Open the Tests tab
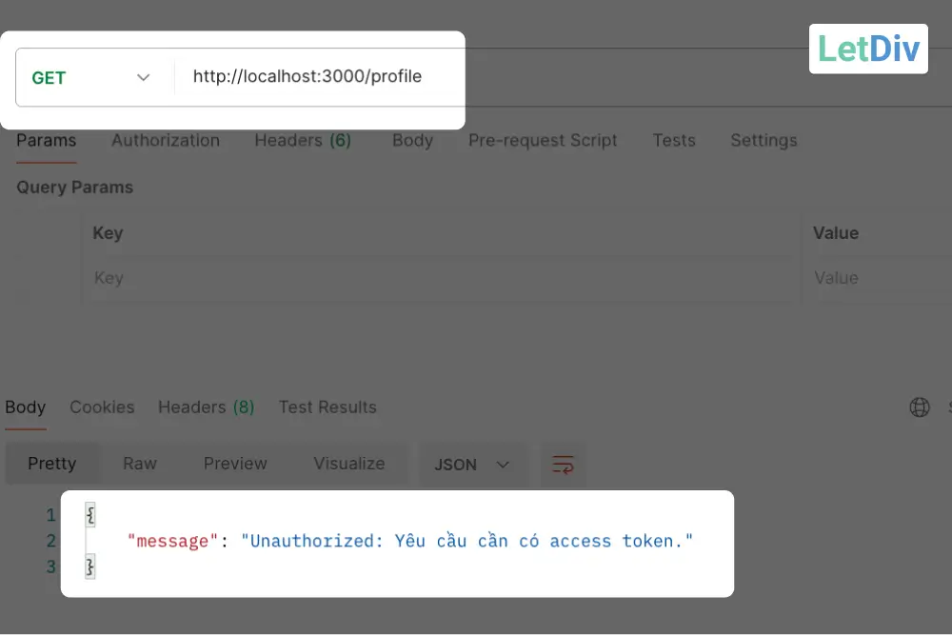Image resolution: width=952 pixels, height=635 pixels. pos(674,141)
